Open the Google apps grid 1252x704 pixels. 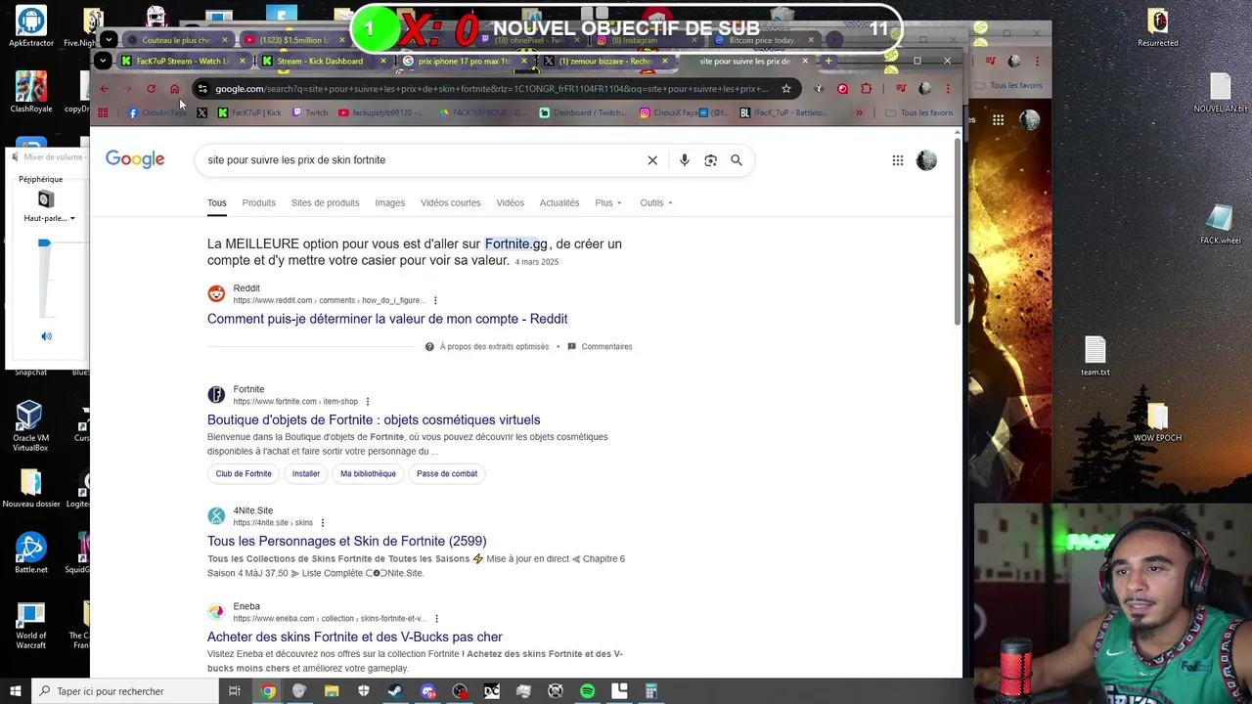(897, 160)
